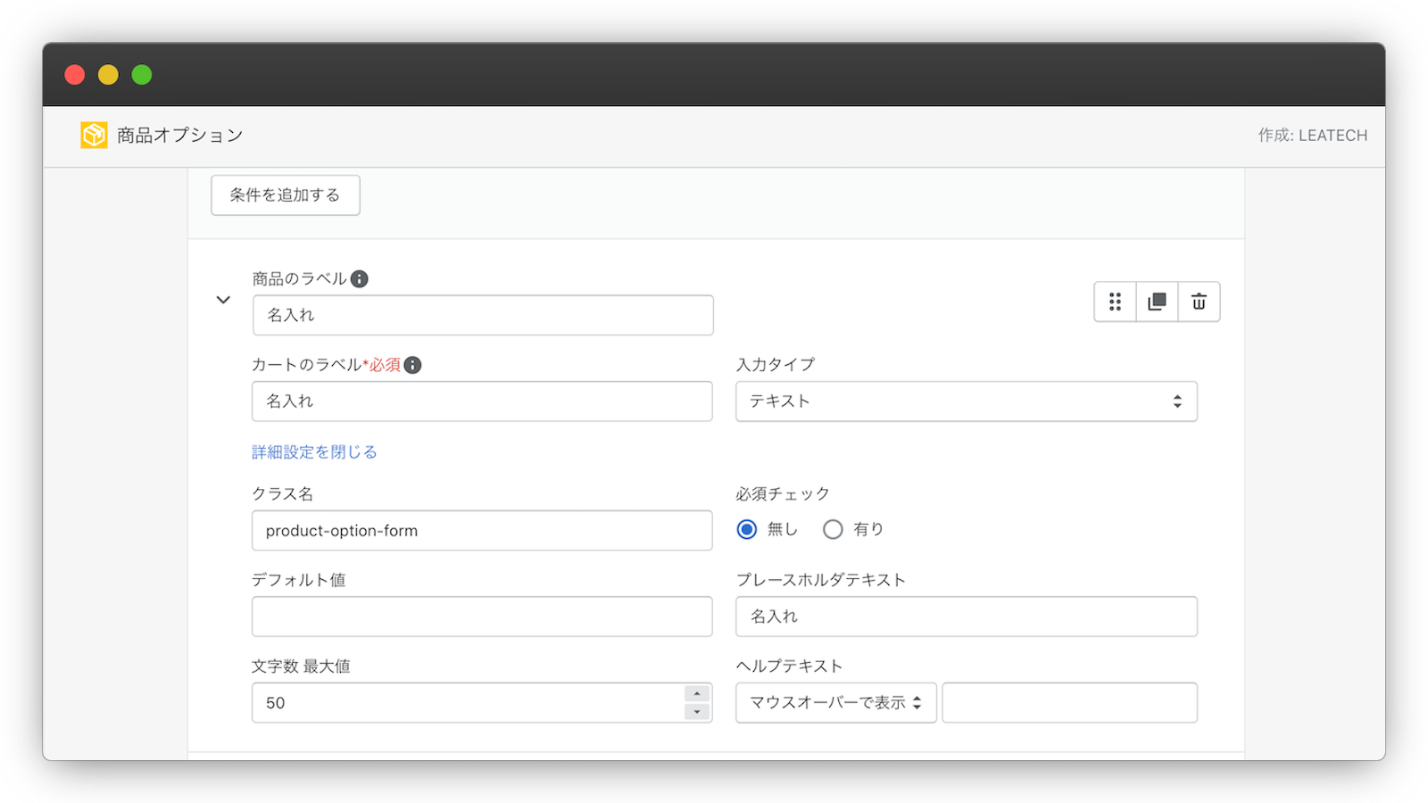The width and height of the screenshot is (1428, 803).
Task: Click the プレースホルダテキスト input field
Action: [x=967, y=617]
